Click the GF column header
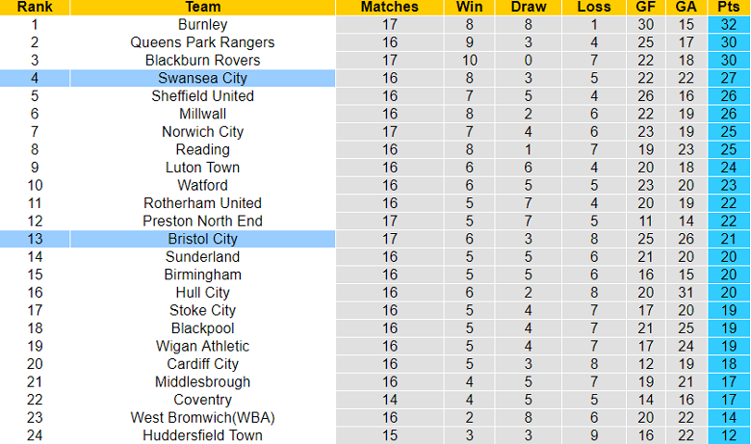 tap(645, 7)
